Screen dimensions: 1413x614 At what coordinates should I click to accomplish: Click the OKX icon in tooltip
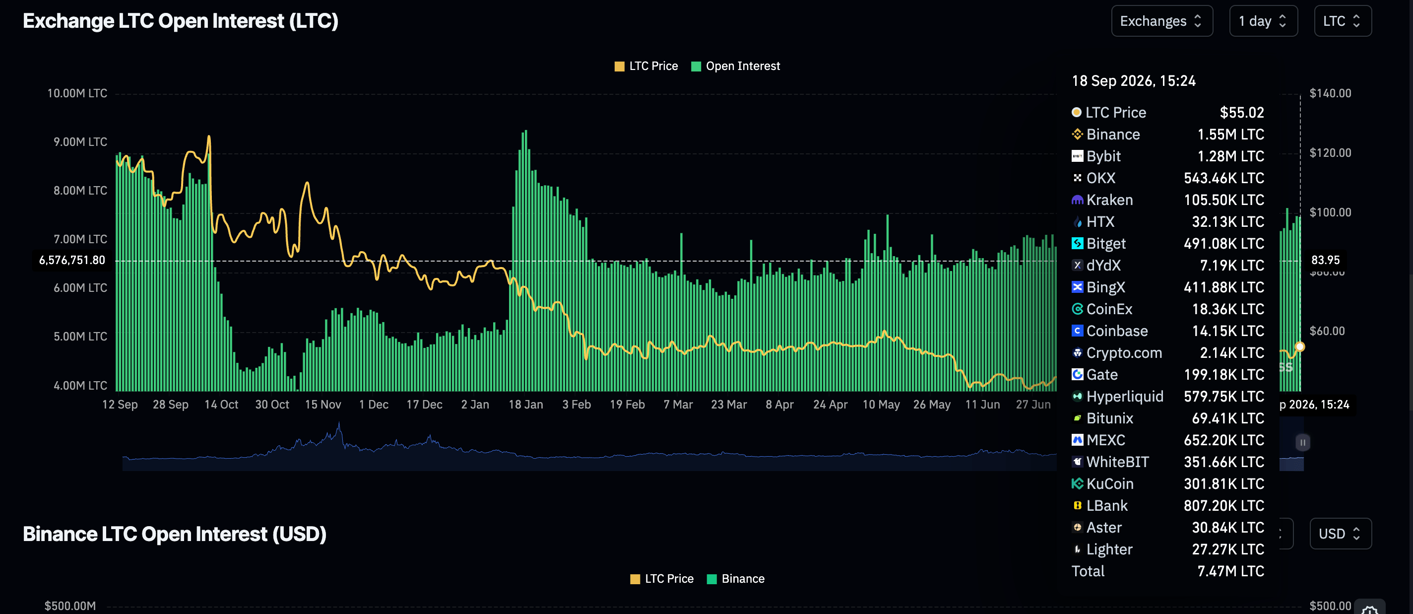(x=1077, y=178)
